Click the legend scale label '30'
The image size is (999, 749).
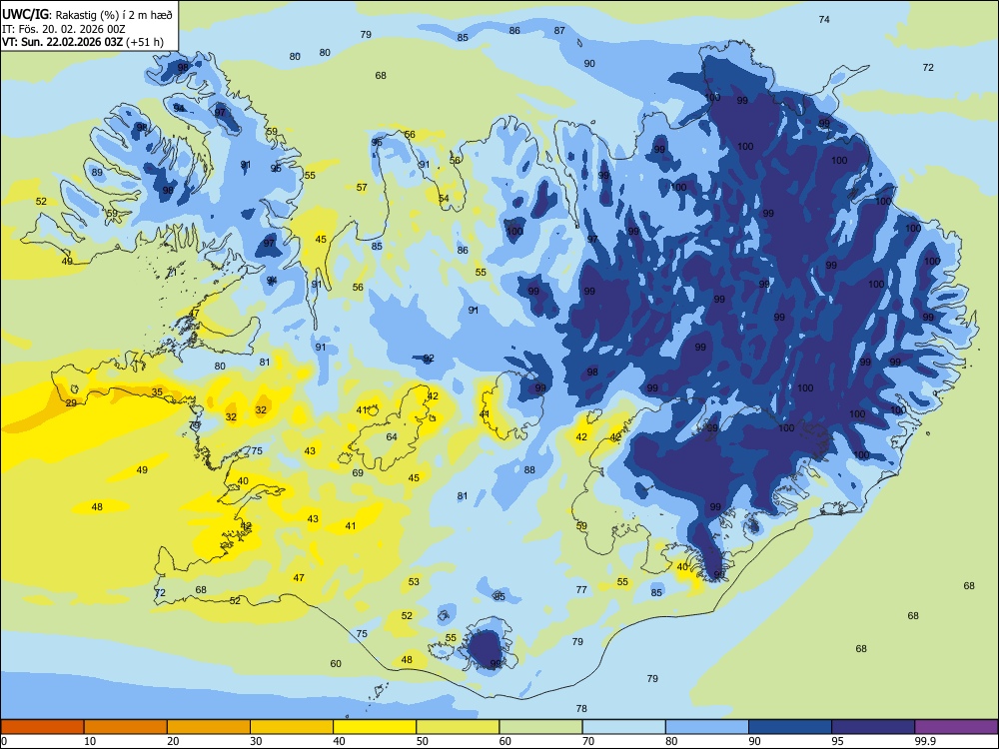[256, 741]
